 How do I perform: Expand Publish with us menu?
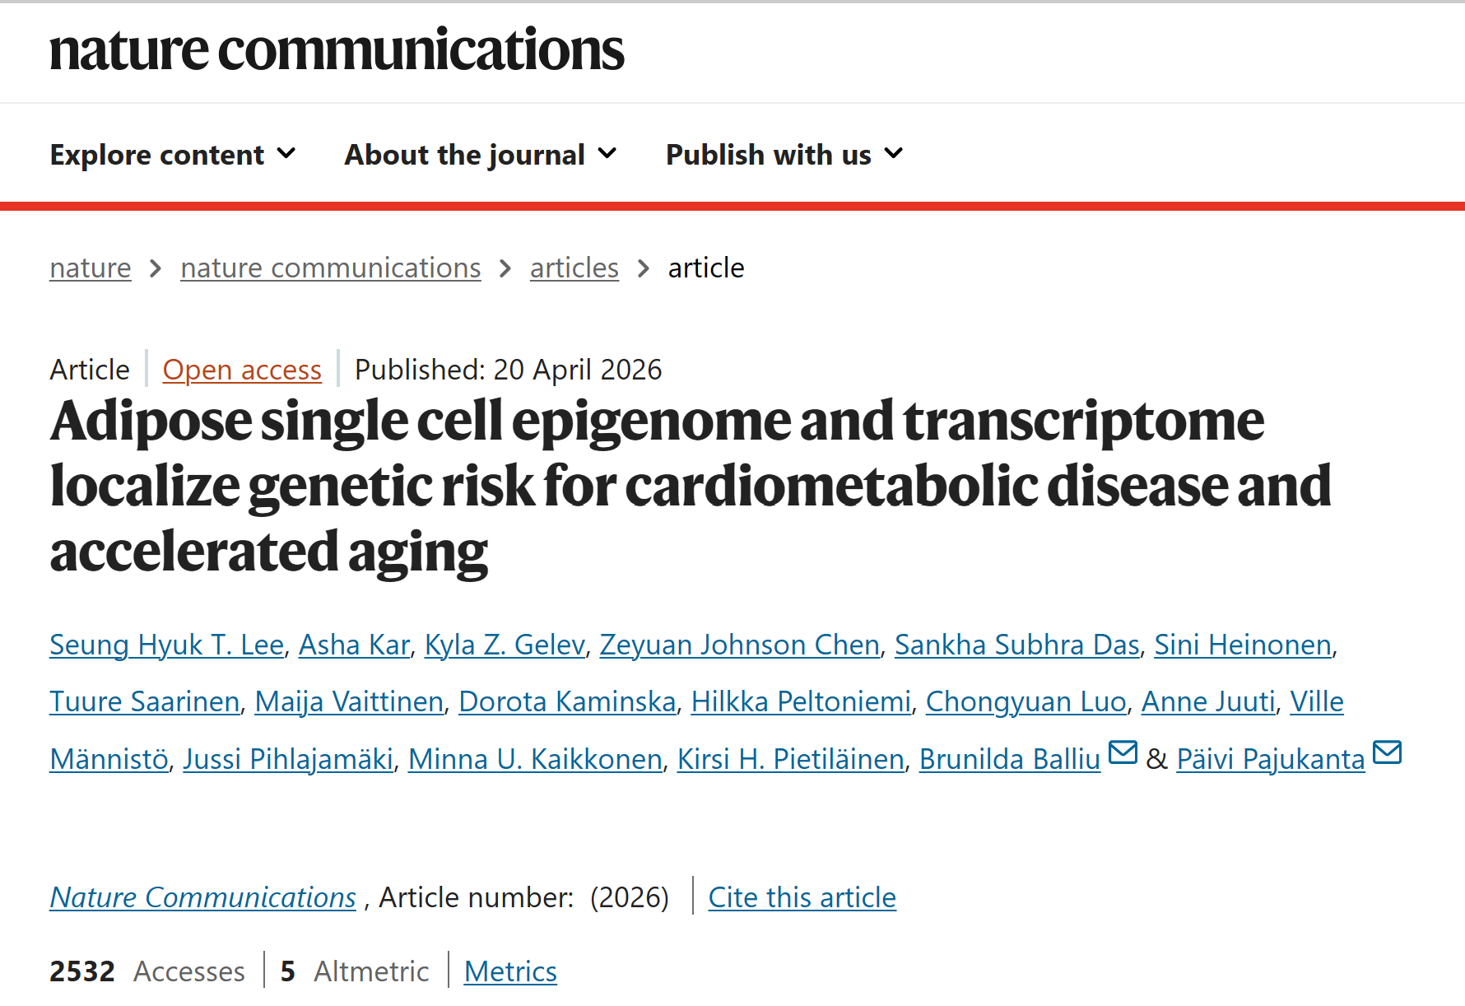click(x=784, y=155)
